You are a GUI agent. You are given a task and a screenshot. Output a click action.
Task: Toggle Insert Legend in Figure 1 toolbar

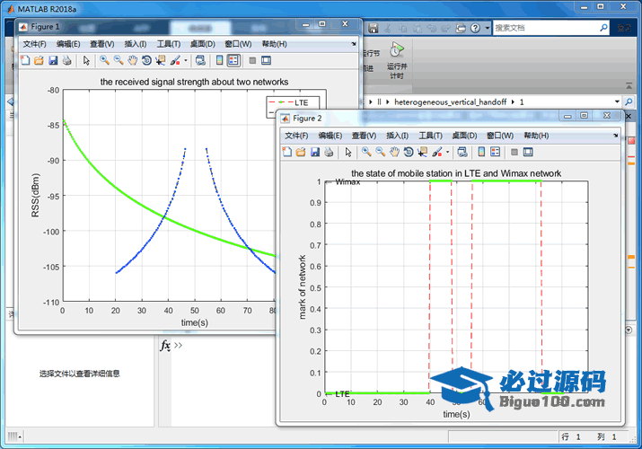coord(233,60)
